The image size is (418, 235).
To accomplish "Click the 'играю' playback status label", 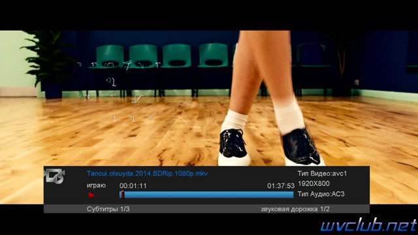I will coord(96,185).
